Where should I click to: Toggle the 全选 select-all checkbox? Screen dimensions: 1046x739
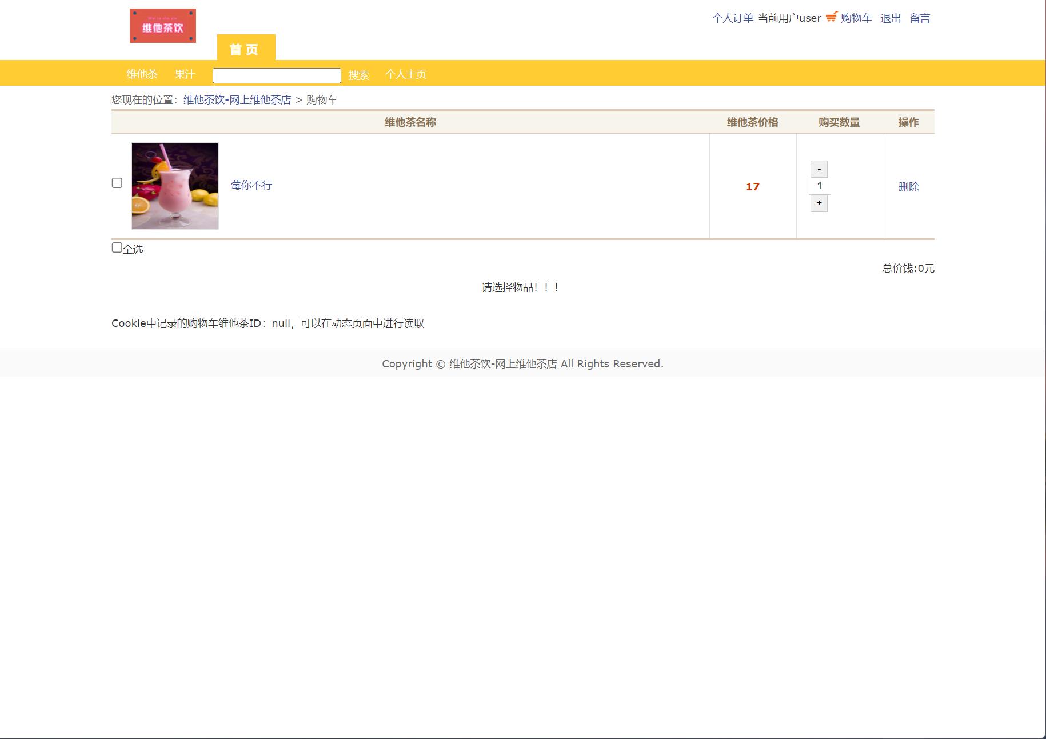(x=117, y=247)
